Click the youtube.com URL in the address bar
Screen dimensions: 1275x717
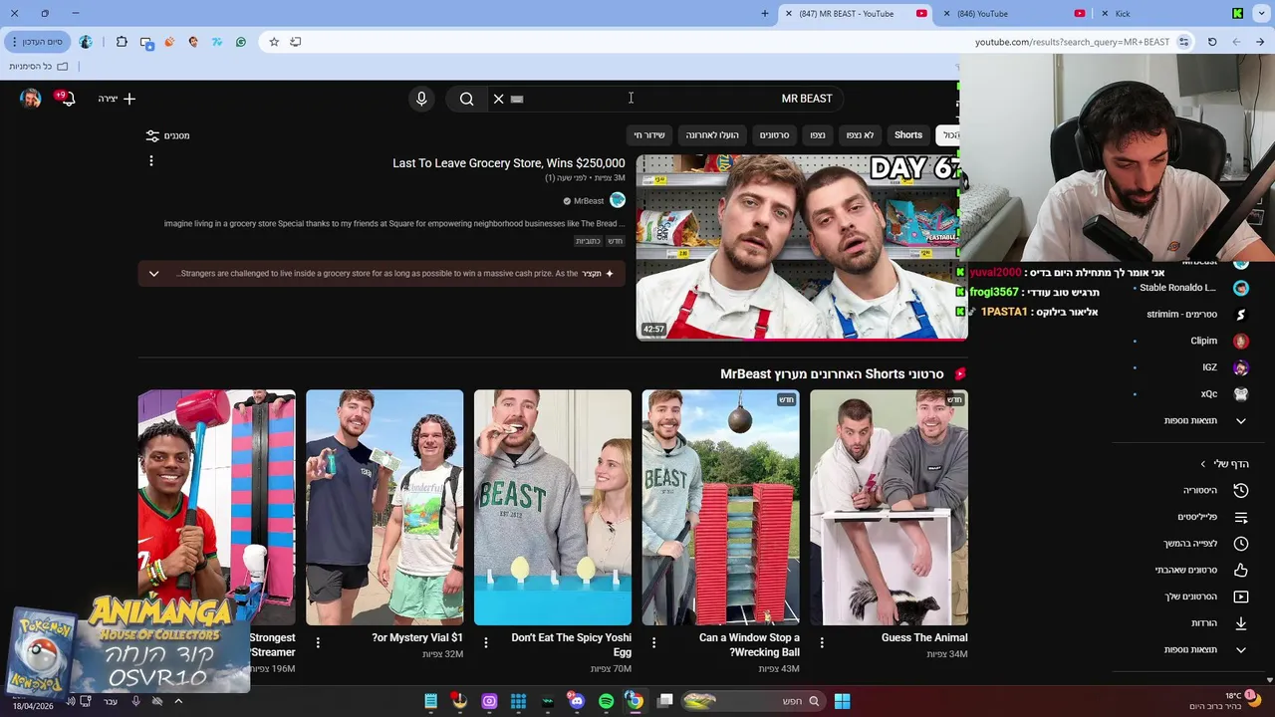tap(1072, 42)
